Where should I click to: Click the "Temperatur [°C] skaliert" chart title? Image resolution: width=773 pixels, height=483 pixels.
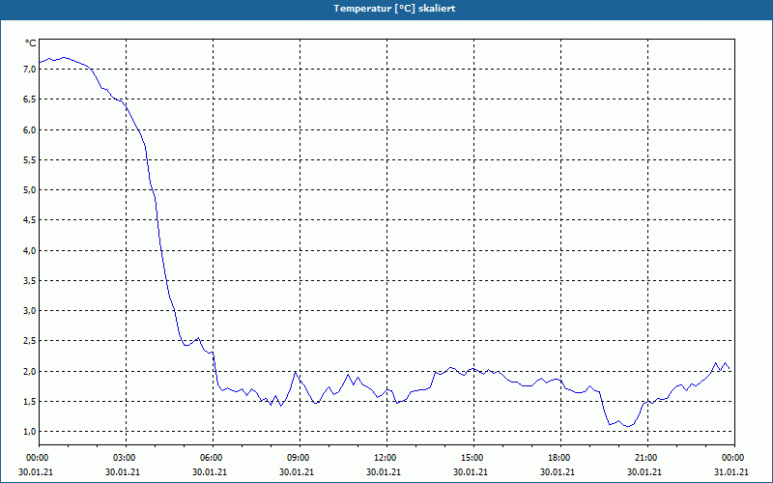(x=394, y=9)
